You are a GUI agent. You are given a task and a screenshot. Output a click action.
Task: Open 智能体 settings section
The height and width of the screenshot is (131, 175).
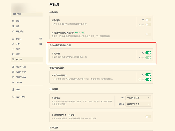27,39
